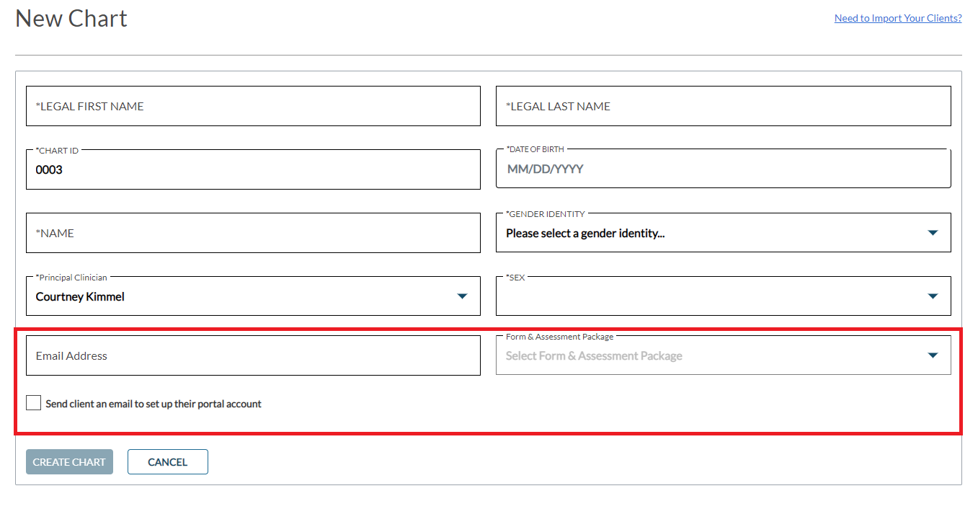Image resolution: width=978 pixels, height=509 pixels.
Task: Click the Sex field dropdown arrow
Action: click(x=933, y=296)
